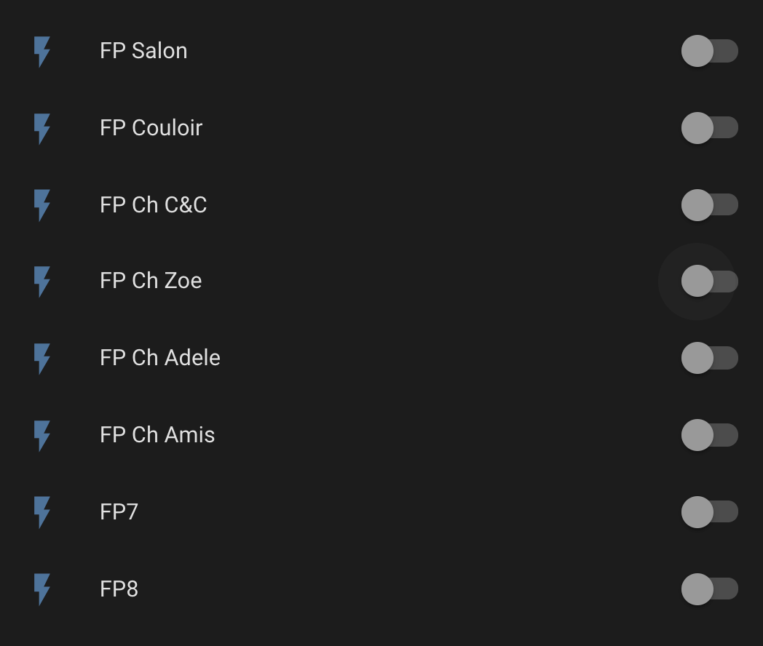The width and height of the screenshot is (763, 646).
Task: Click the lightning icon next to FP8
Action: 42,589
